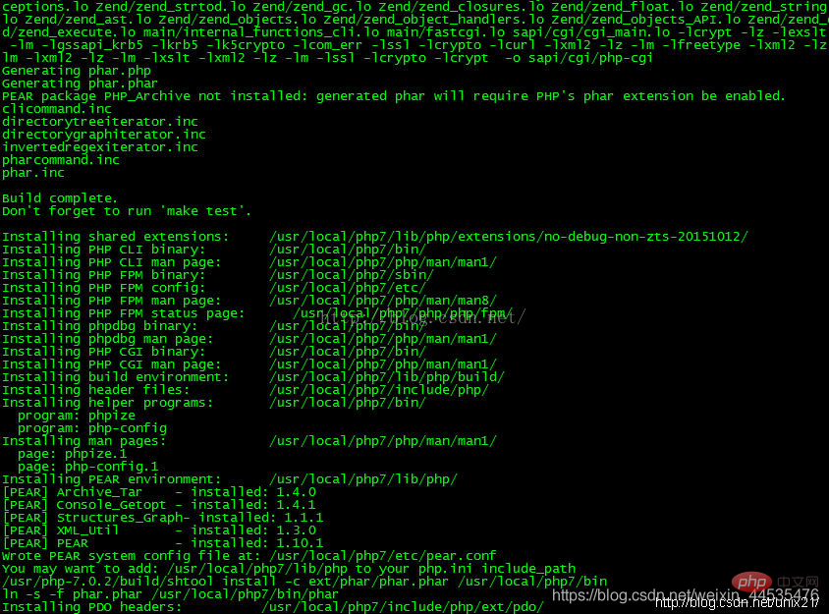The image size is (829, 614).
Task: Click the 'Installing PDO headers' line
Action: [x=272, y=606]
